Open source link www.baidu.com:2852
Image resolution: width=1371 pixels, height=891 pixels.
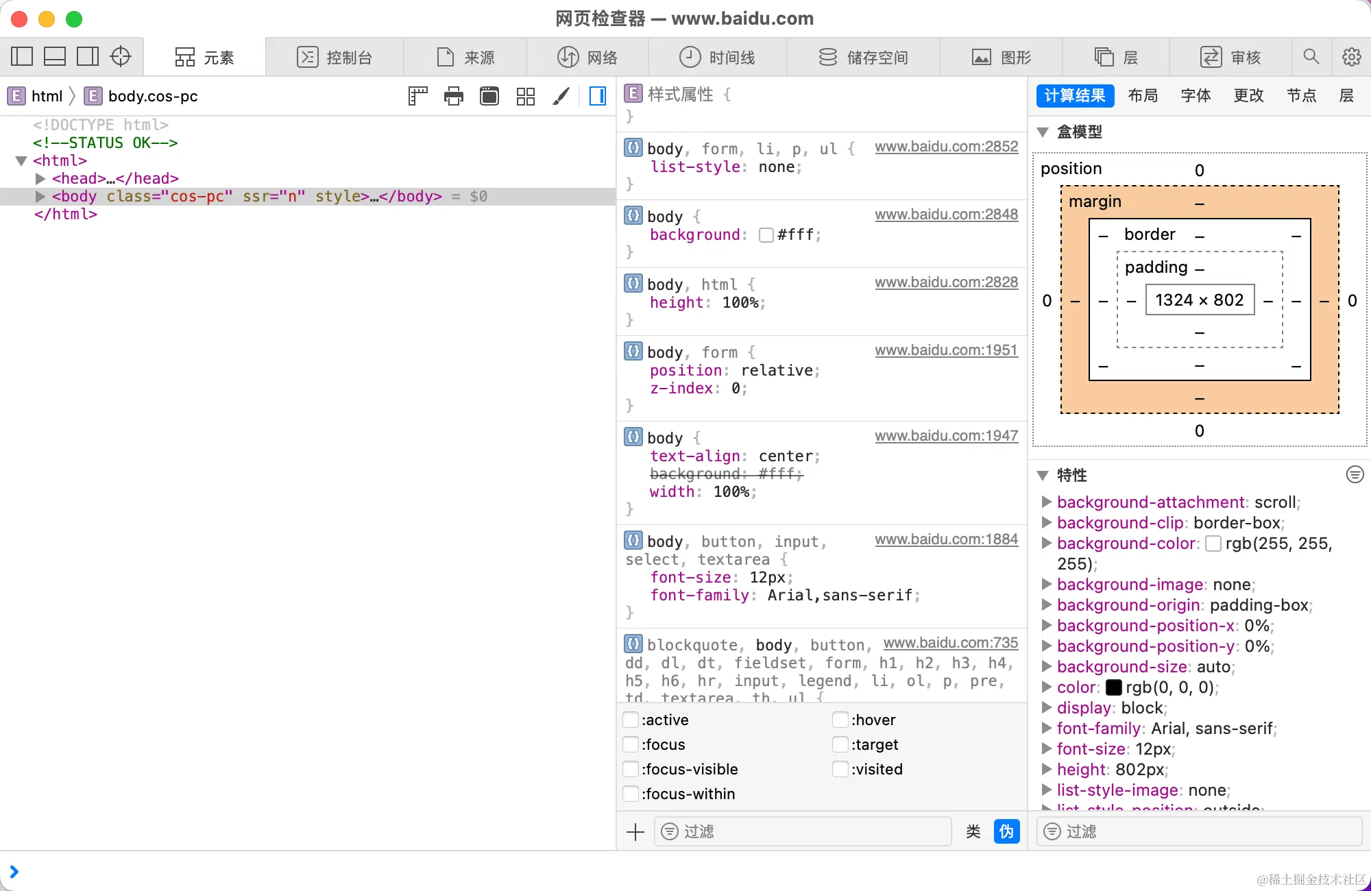pyautogui.click(x=946, y=146)
